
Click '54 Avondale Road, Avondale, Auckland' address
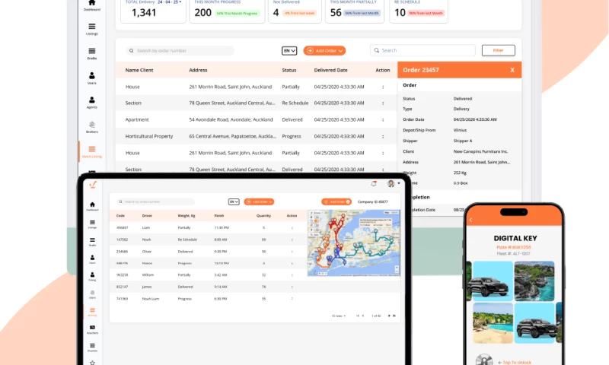coord(231,119)
